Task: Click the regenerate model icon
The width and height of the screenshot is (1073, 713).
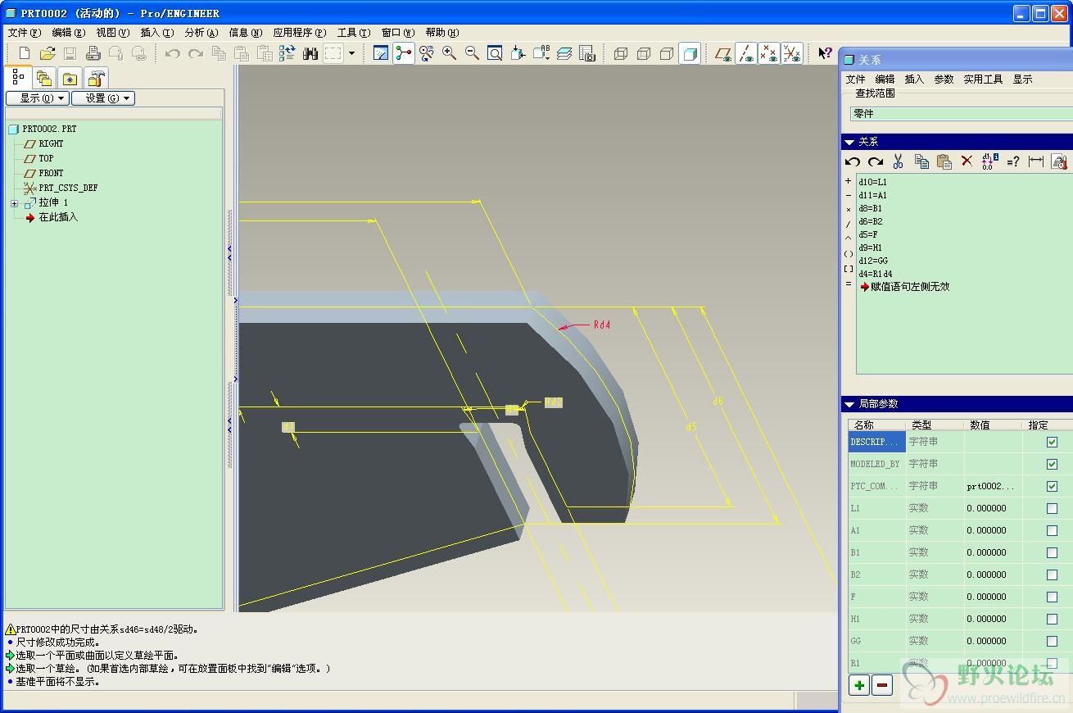Action: click(x=287, y=53)
